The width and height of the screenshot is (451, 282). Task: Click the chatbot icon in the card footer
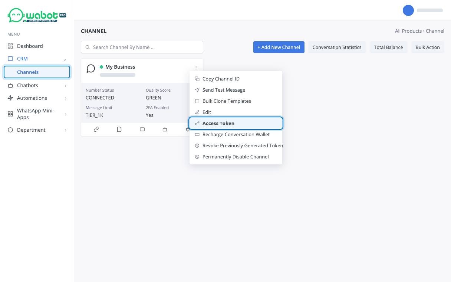[165, 129]
